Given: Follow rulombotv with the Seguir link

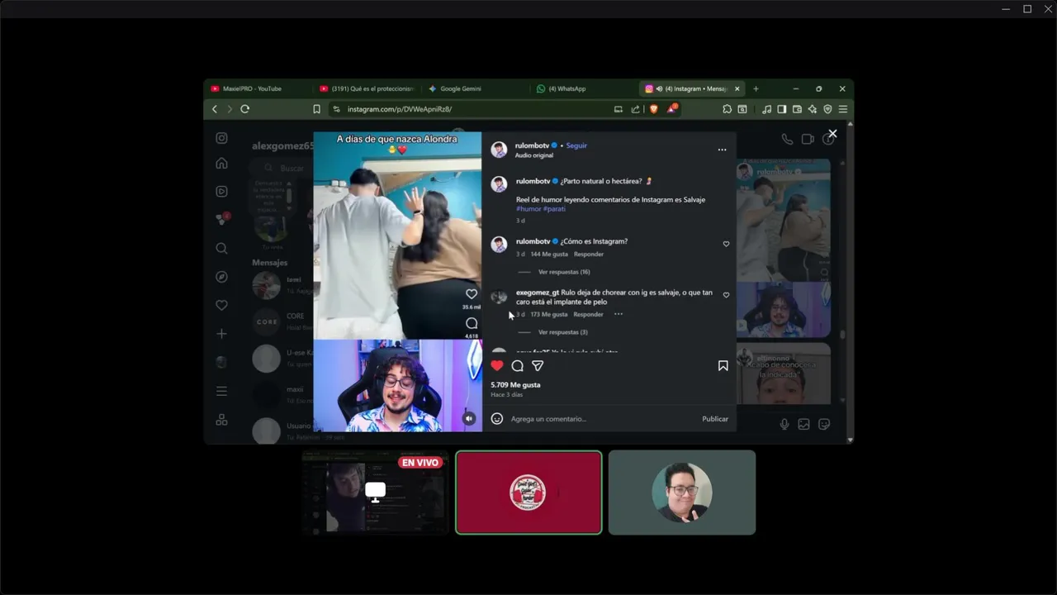Looking at the screenshot, I should point(576,145).
